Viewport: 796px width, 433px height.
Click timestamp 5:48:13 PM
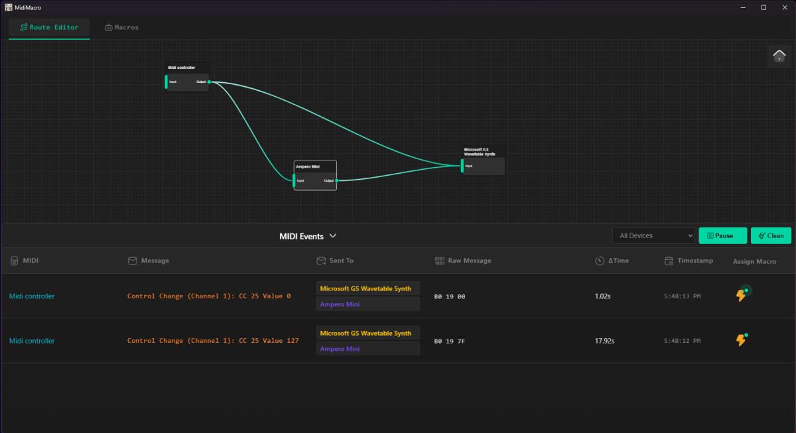coord(683,296)
